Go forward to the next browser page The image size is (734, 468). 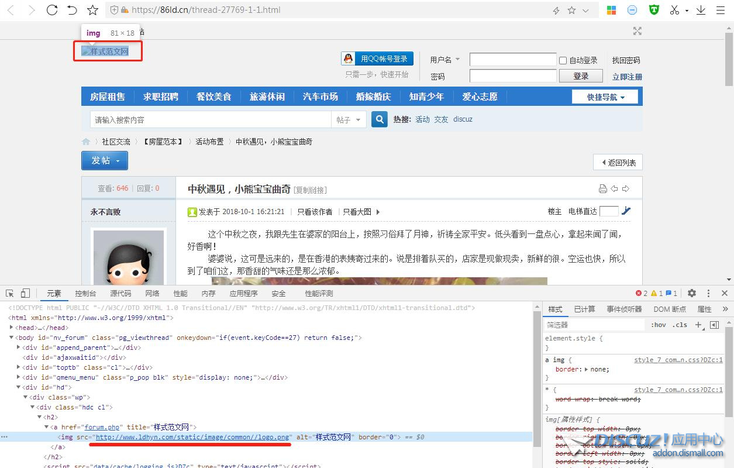point(32,10)
